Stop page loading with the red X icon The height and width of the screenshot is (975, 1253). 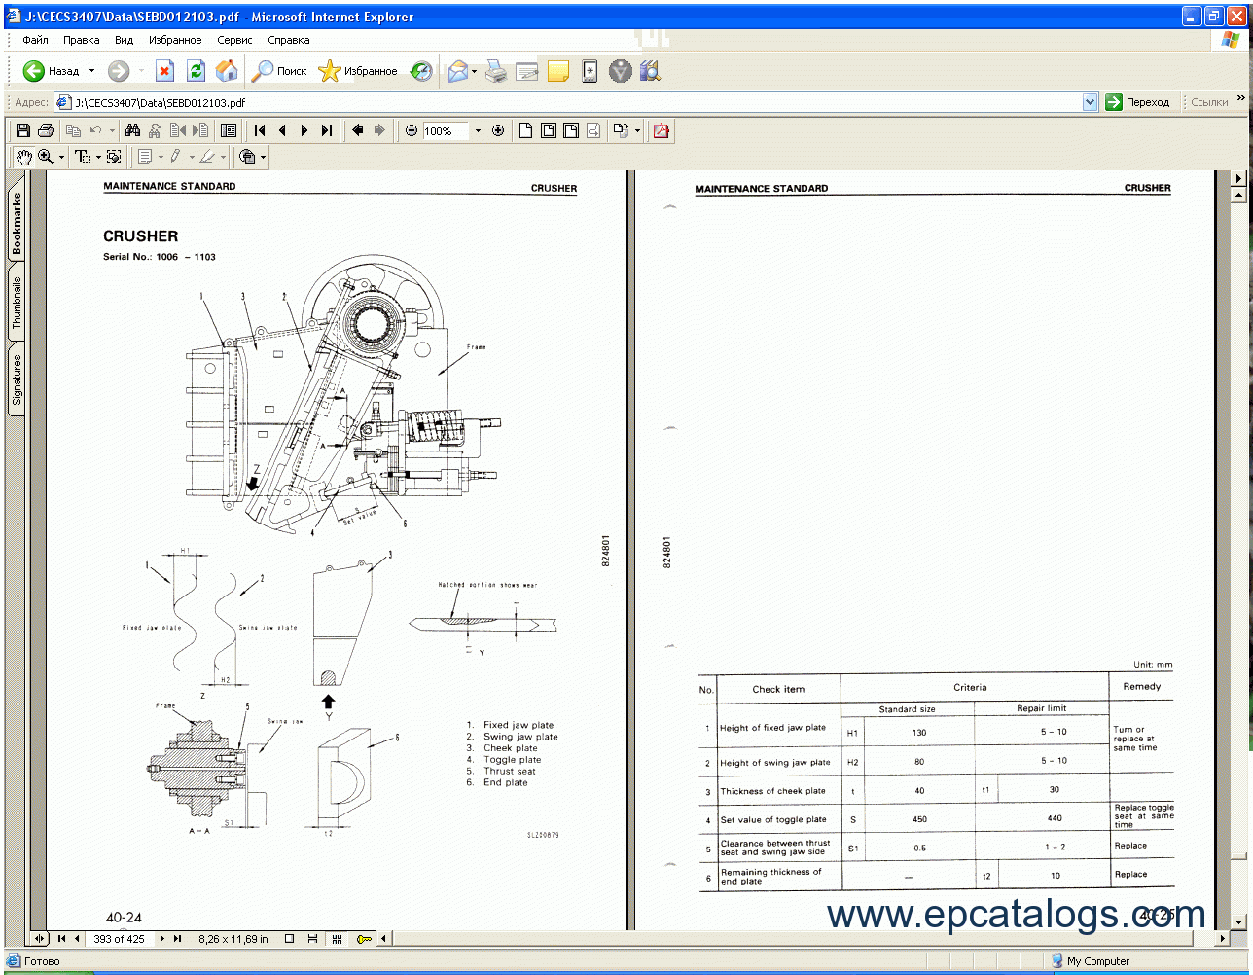(164, 71)
